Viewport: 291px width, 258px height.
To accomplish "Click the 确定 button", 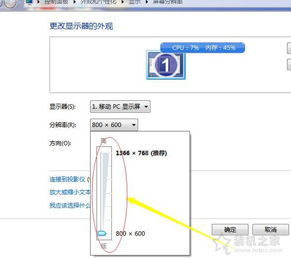I will 230,229.
